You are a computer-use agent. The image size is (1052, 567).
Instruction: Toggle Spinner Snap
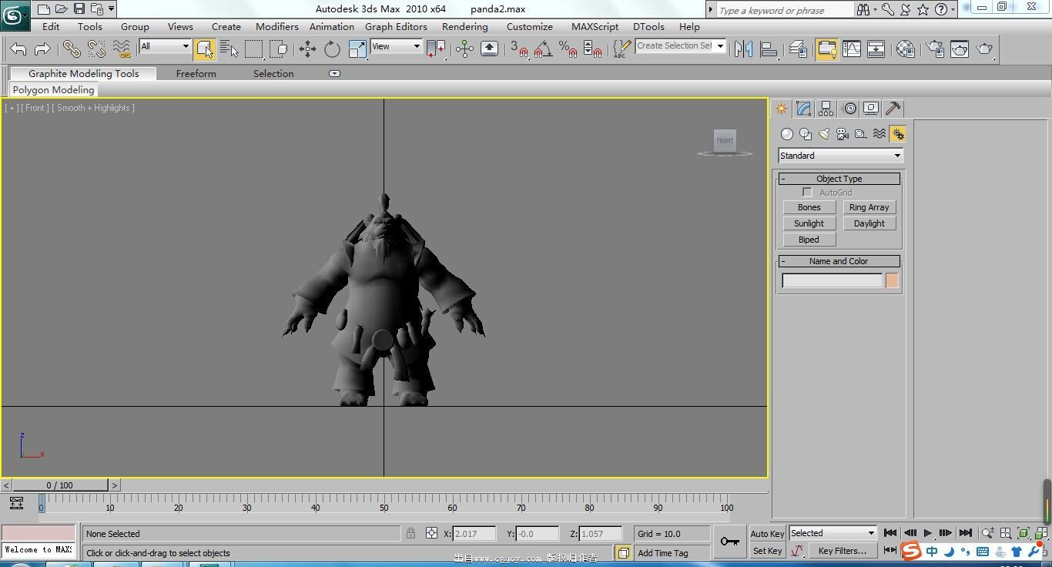[593, 49]
